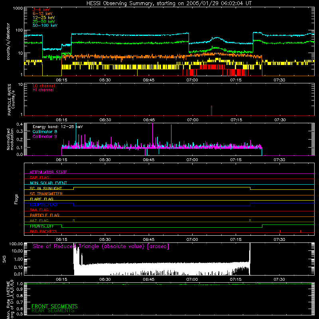The width and height of the screenshot is (319, 319).
Task: Click the Mon. Rate LIVETIME axis label
Action: (x=10, y=299)
